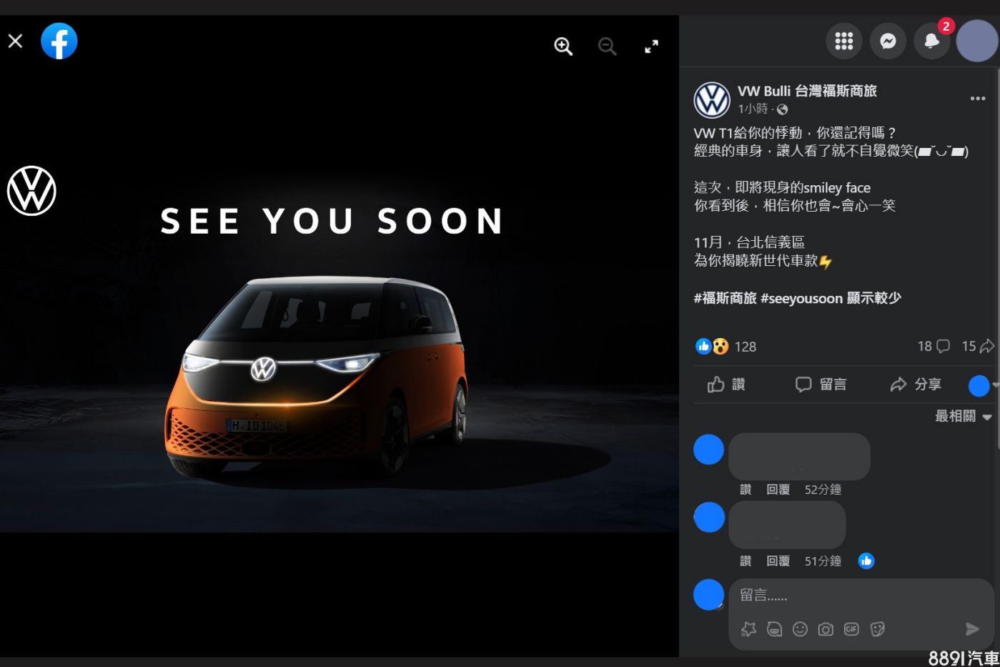1000x667 pixels.
Task: Insert an emoji in the comment
Action: coord(800,629)
